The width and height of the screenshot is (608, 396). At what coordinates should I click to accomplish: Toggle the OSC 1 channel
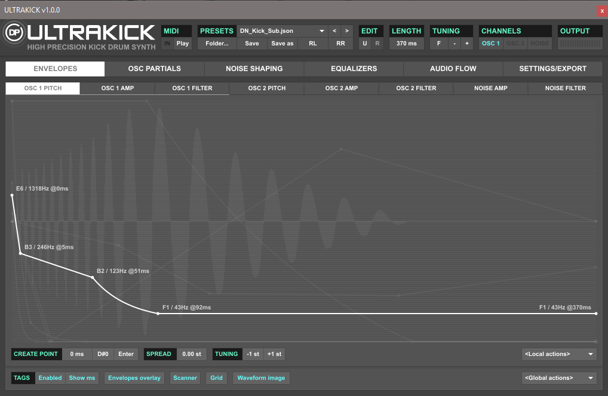pyautogui.click(x=490, y=44)
